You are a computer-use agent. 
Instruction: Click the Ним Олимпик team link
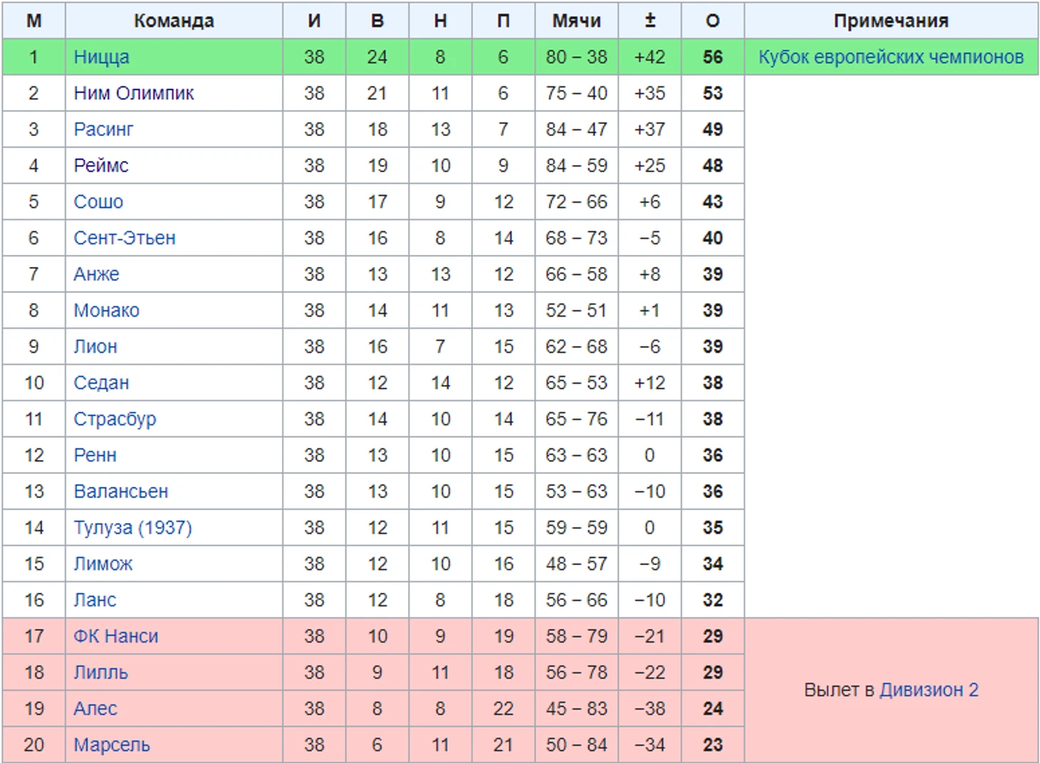point(133,93)
